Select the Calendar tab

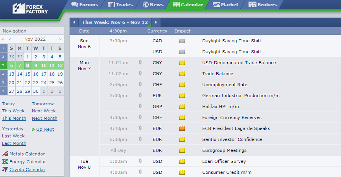[188, 5]
